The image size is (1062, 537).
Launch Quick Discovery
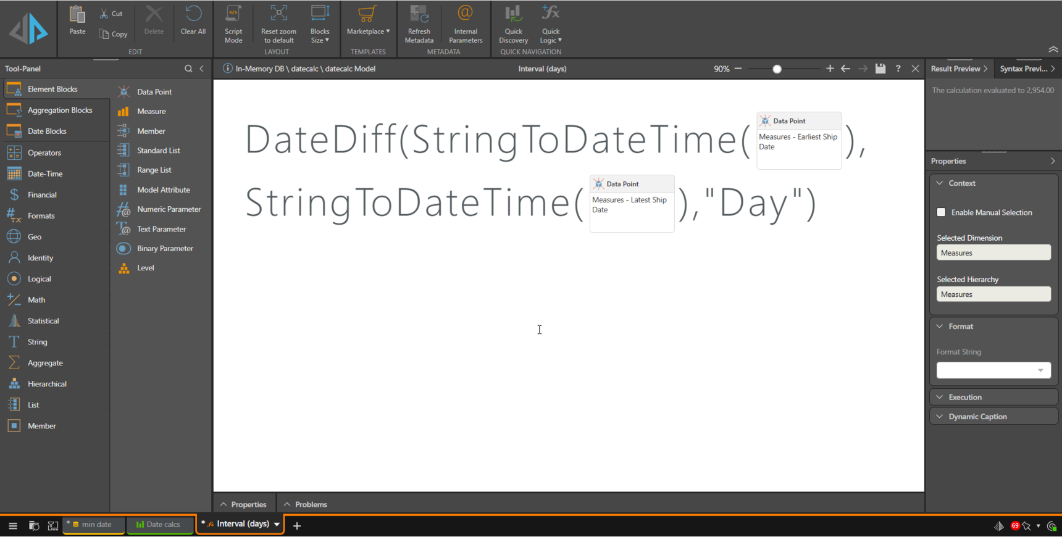click(x=513, y=24)
